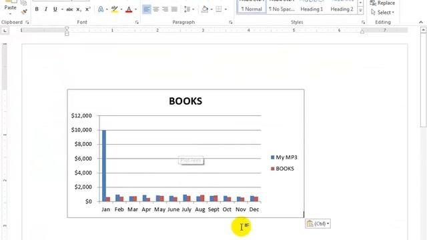Toggle Subscript formatting
This screenshot has width=427, height=240.
79,9
